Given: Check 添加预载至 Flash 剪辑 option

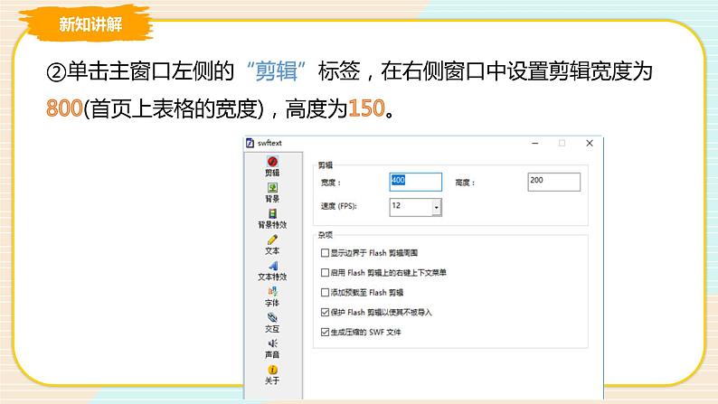Looking at the screenshot, I should point(326,292).
